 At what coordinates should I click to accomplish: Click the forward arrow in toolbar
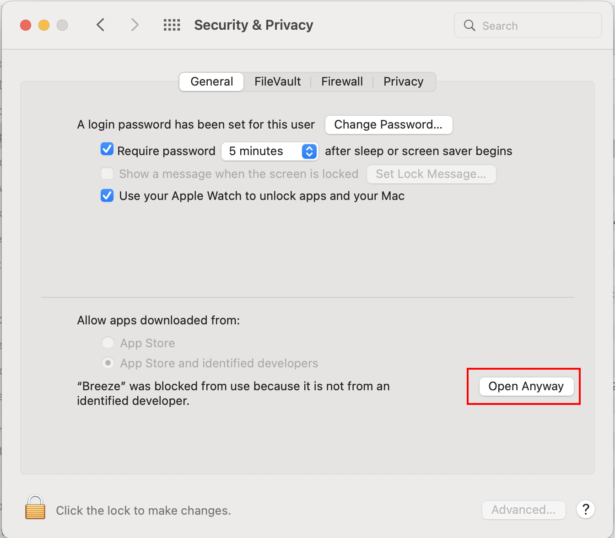135,25
